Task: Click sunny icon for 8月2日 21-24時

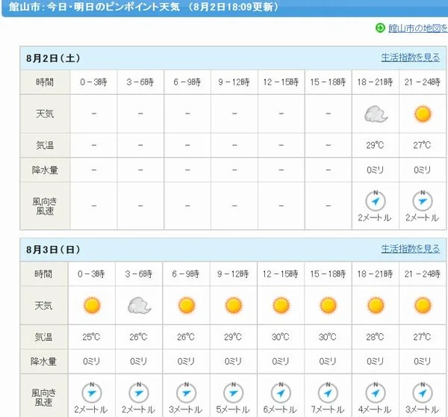Action: tap(423, 114)
